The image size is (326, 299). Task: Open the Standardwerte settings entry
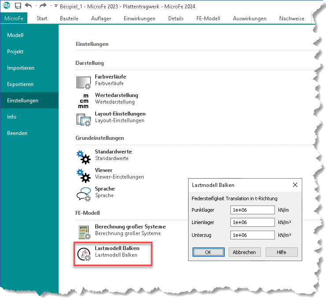[113, 155]
